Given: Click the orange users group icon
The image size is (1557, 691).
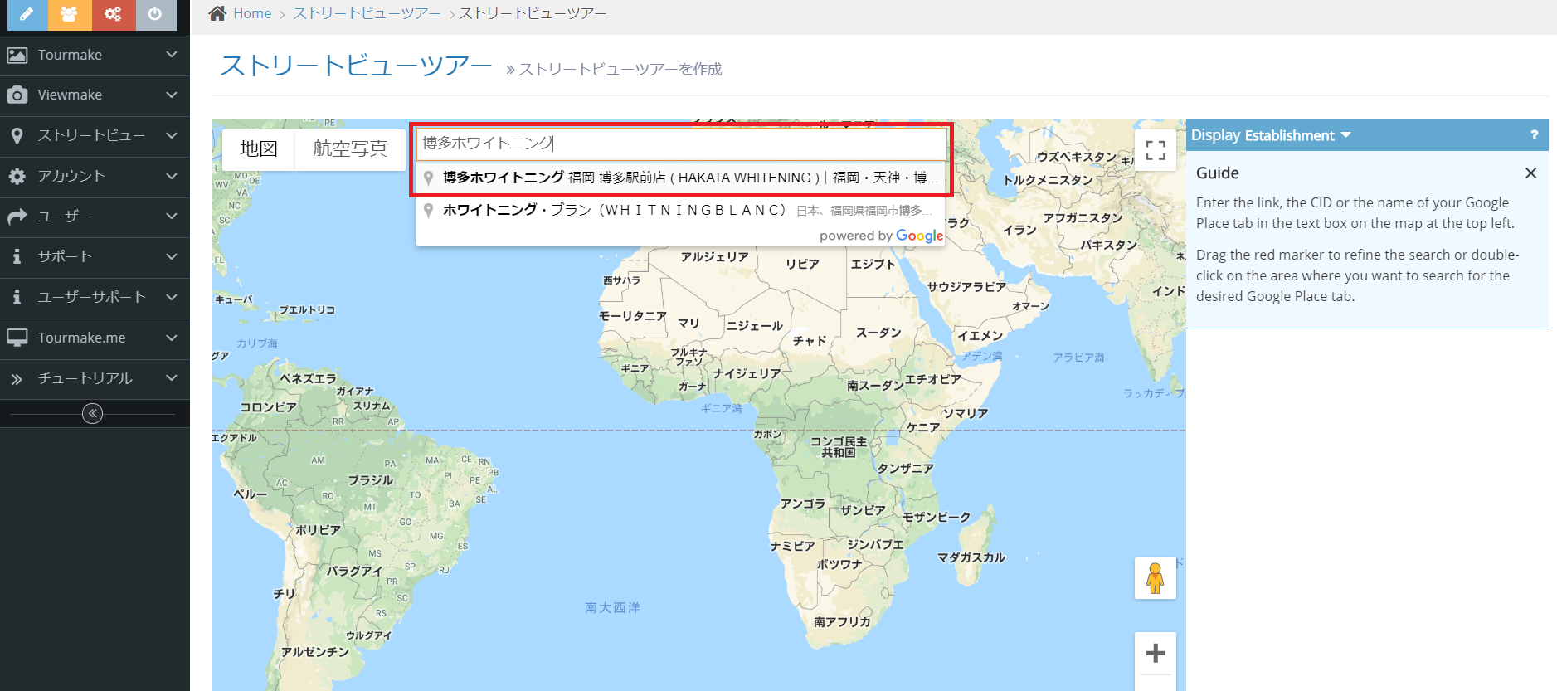Looking at the screenshot, I should click(70, 14).
